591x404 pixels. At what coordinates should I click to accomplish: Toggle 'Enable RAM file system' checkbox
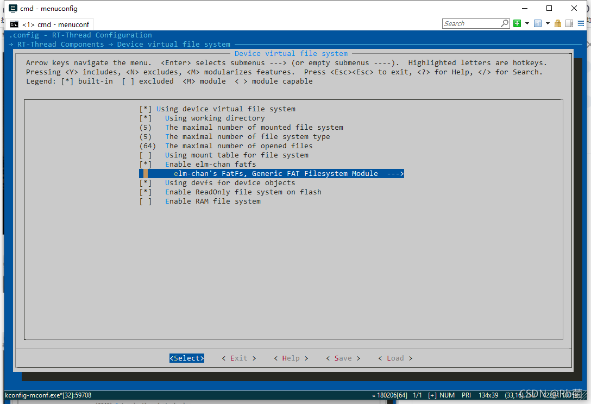[146, 201]
